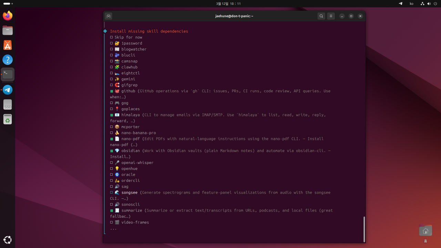This screenshot has height=248, width=441.
Task: Open the terminal hamburger menu
Action: [x=331, y=16]
